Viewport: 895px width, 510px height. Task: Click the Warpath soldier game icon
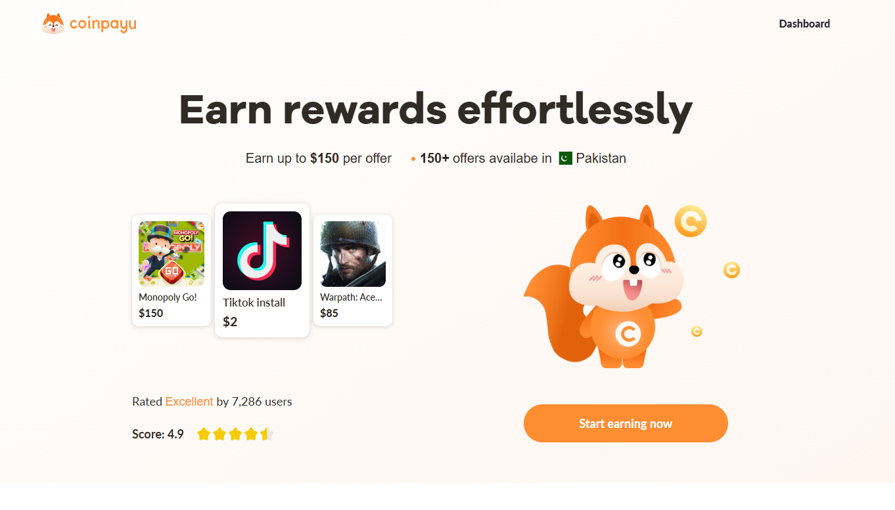[353, 254]
